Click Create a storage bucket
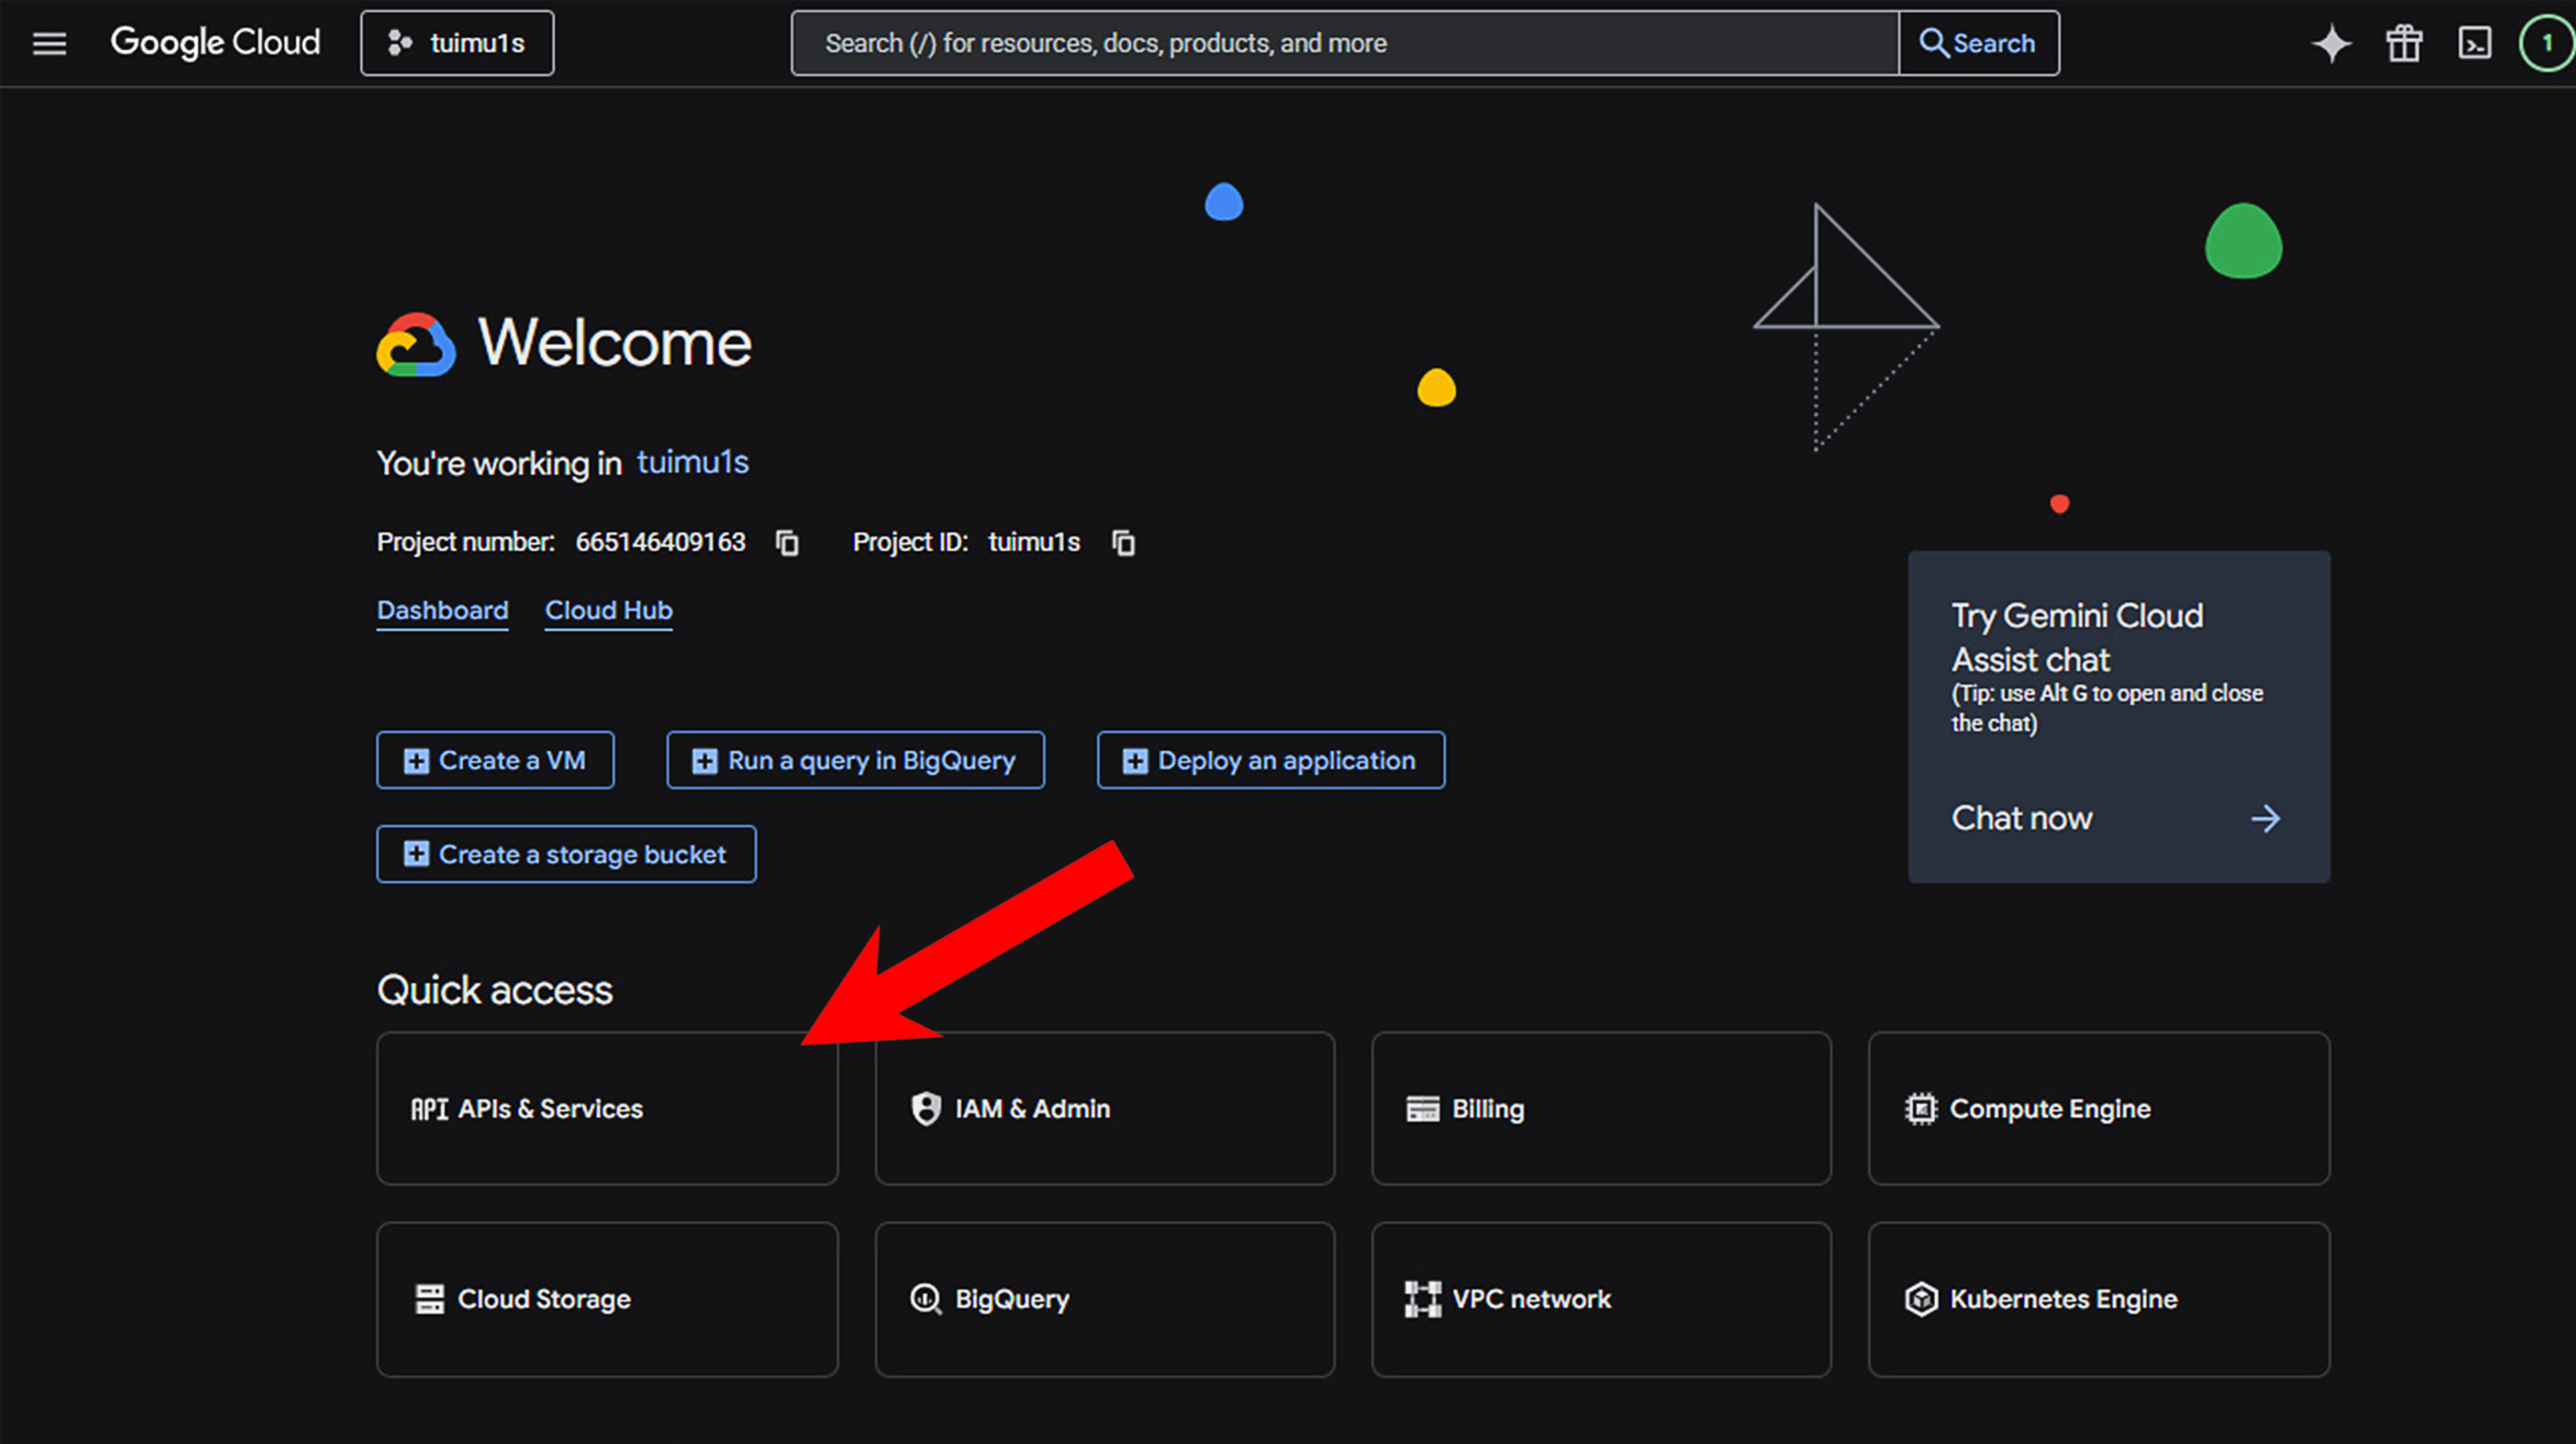Screen dimensions: 2576x1444 [x=566, y=854]
